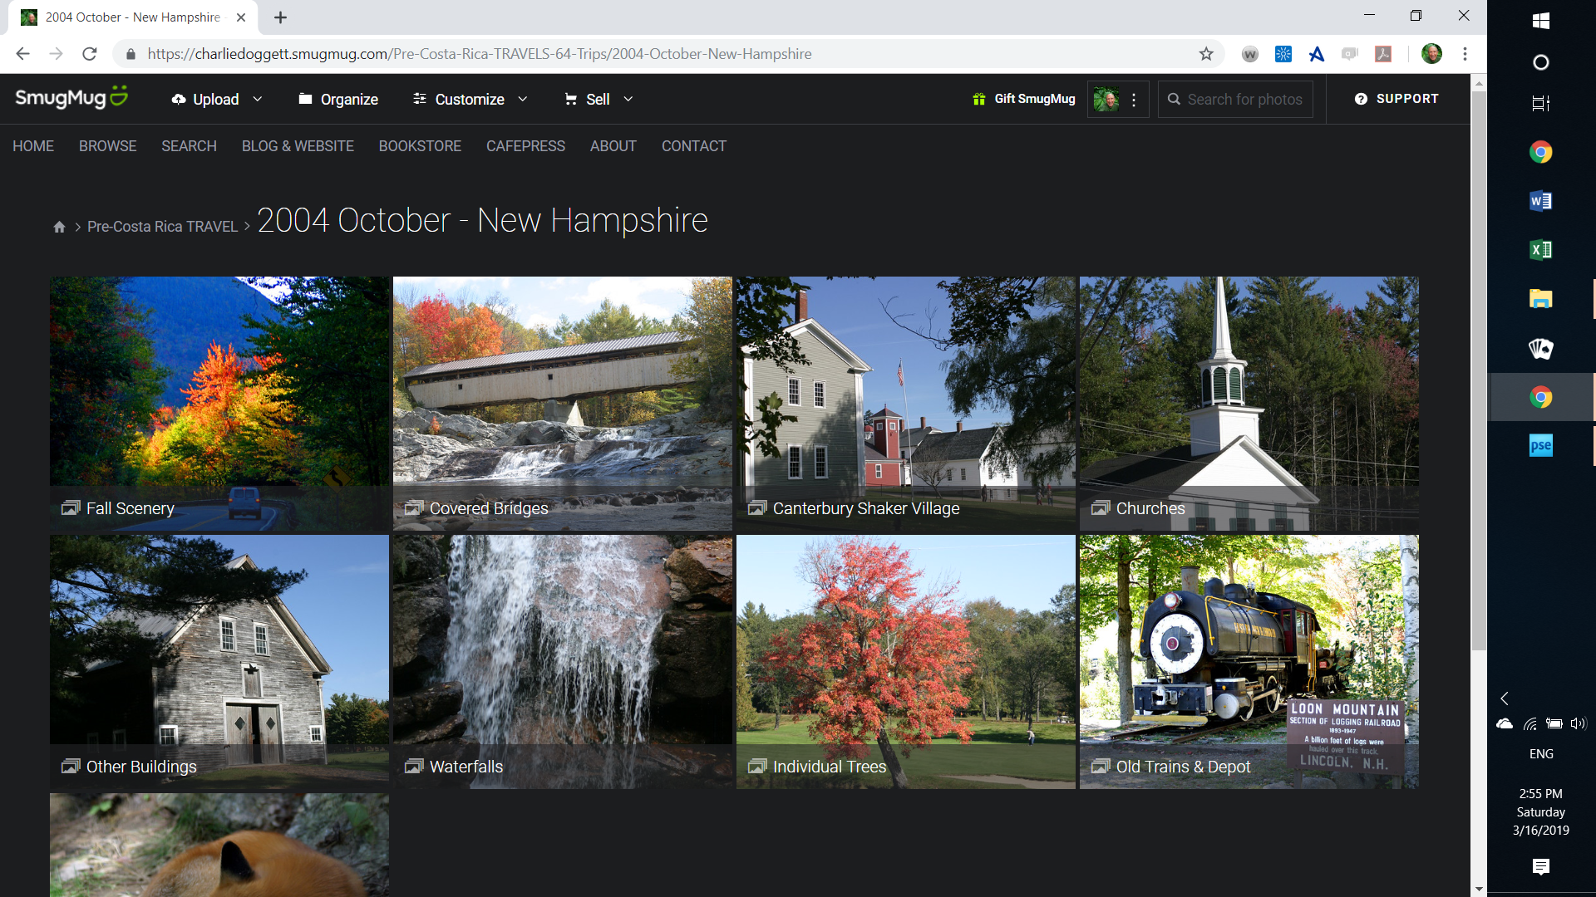Open the Fall Scenery gallery
Image resolution: width=1596 pixels, height=897 pixels.
pos(219,404)
